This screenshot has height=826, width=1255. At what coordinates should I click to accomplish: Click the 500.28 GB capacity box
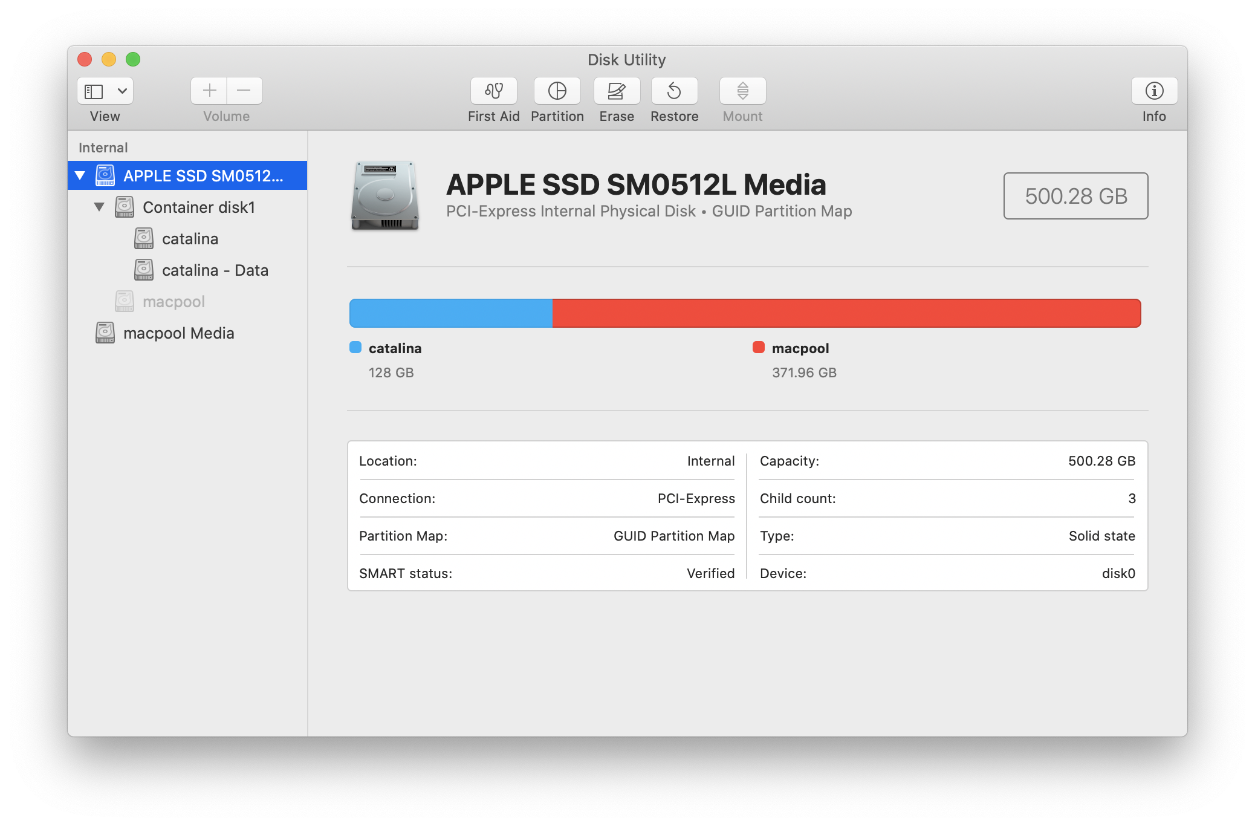(1076, 196)
